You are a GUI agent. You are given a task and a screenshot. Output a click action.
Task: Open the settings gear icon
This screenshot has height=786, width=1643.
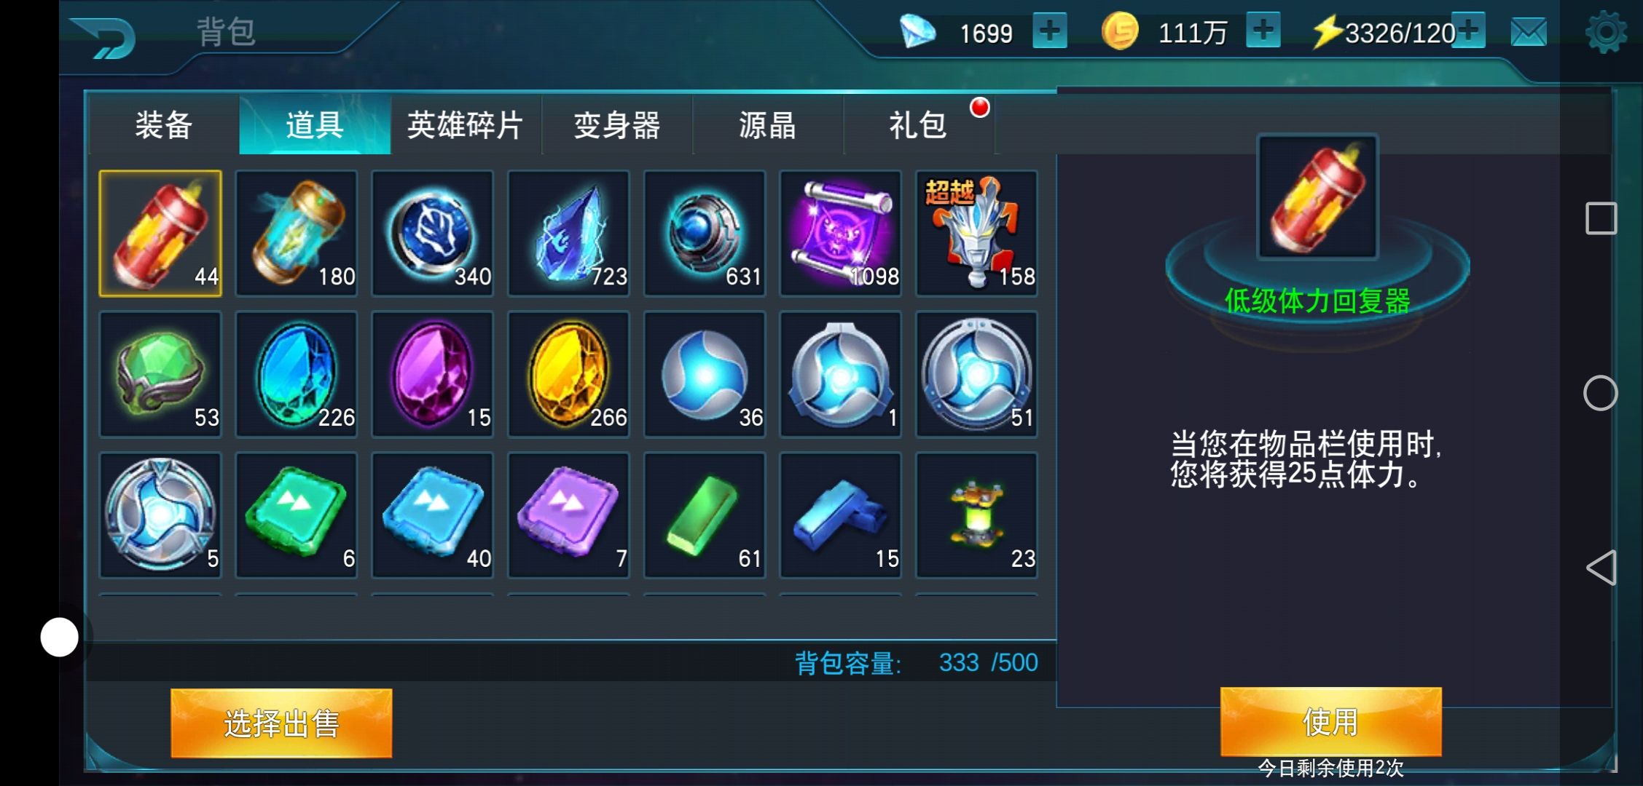(1606, 33)
